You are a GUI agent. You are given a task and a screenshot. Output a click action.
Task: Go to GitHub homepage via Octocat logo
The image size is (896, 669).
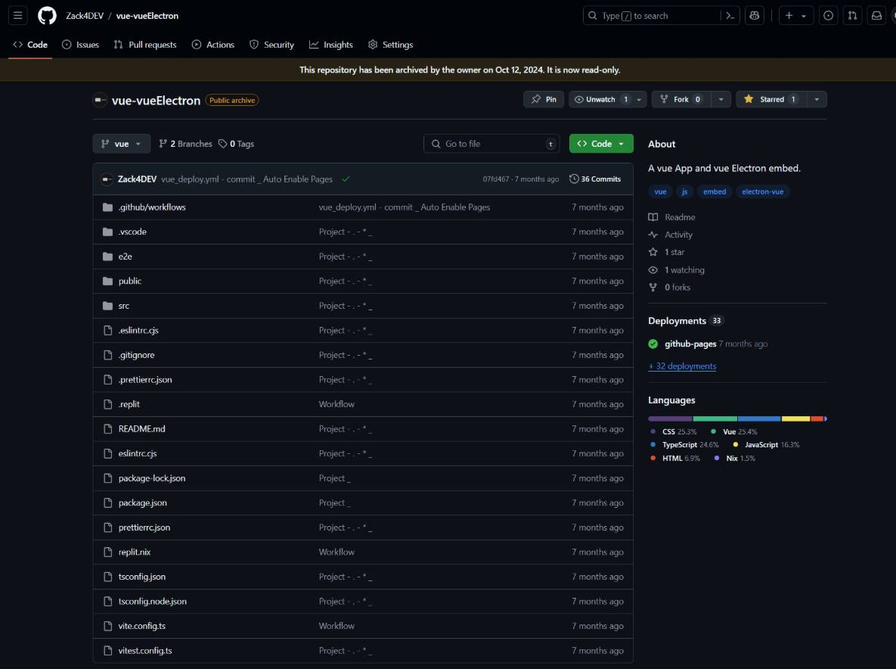47,15
